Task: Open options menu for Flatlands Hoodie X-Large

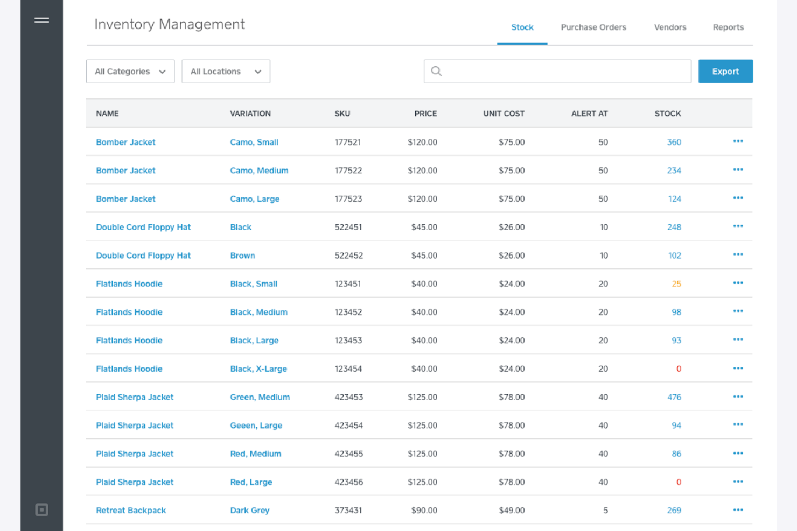Action: coord(738,367)
